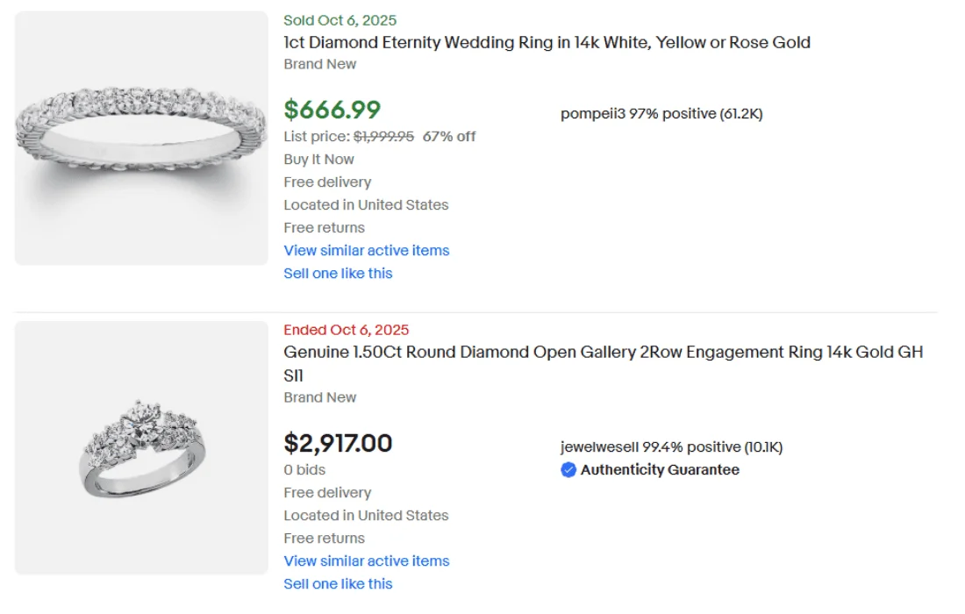
Task: Open the engagement ring product thumbnail
Action: [141, 448]
